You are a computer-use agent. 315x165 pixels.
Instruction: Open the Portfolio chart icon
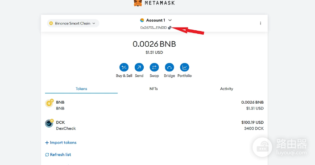[x=184, y=67]
